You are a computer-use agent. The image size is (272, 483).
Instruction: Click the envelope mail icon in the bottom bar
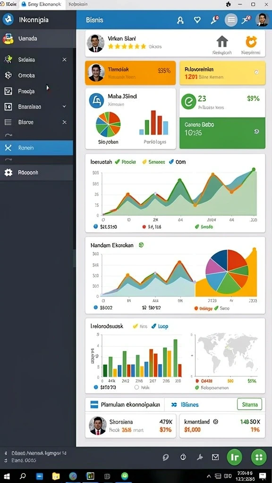point(215,458)
